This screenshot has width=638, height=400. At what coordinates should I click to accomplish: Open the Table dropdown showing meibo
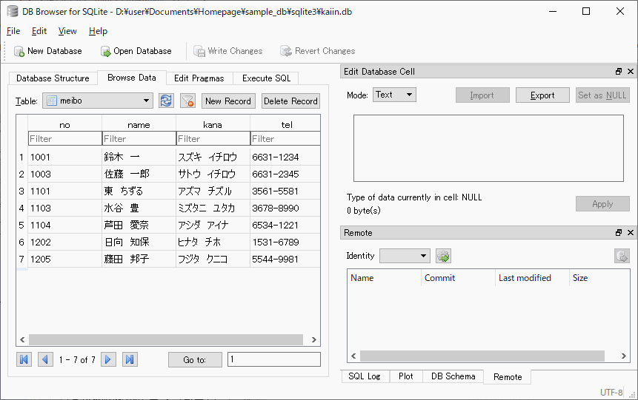coord(97,101)
